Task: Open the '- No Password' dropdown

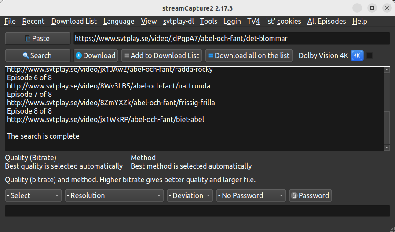Action: pos(251,195)
